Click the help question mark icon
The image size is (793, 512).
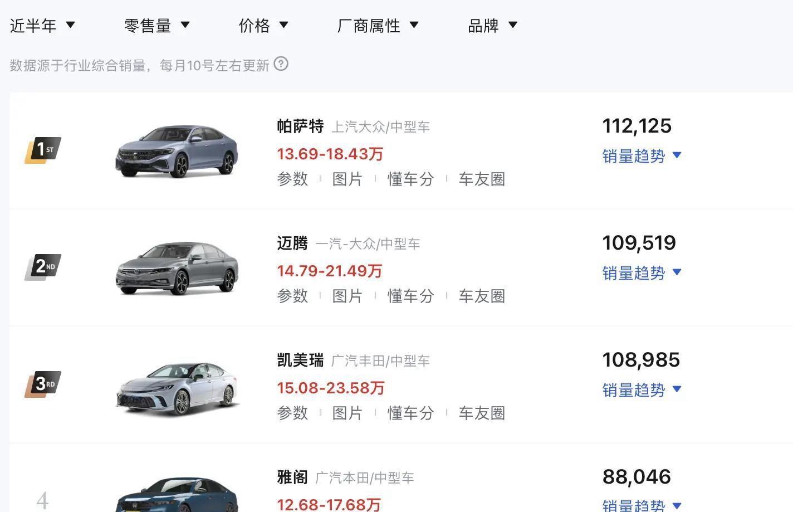tap(281, 64)
